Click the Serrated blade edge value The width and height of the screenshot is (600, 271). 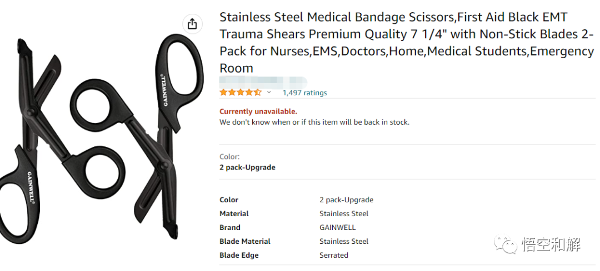(334, 255)
